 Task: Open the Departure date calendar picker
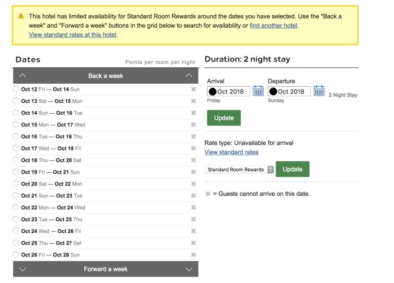319,91
